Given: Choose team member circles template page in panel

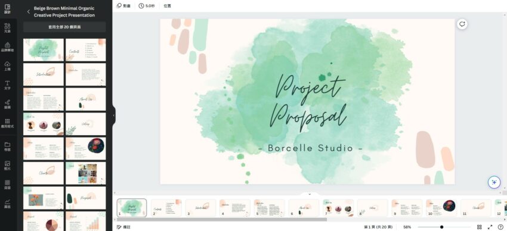Looking at the screenshot, I should point(44,124).
